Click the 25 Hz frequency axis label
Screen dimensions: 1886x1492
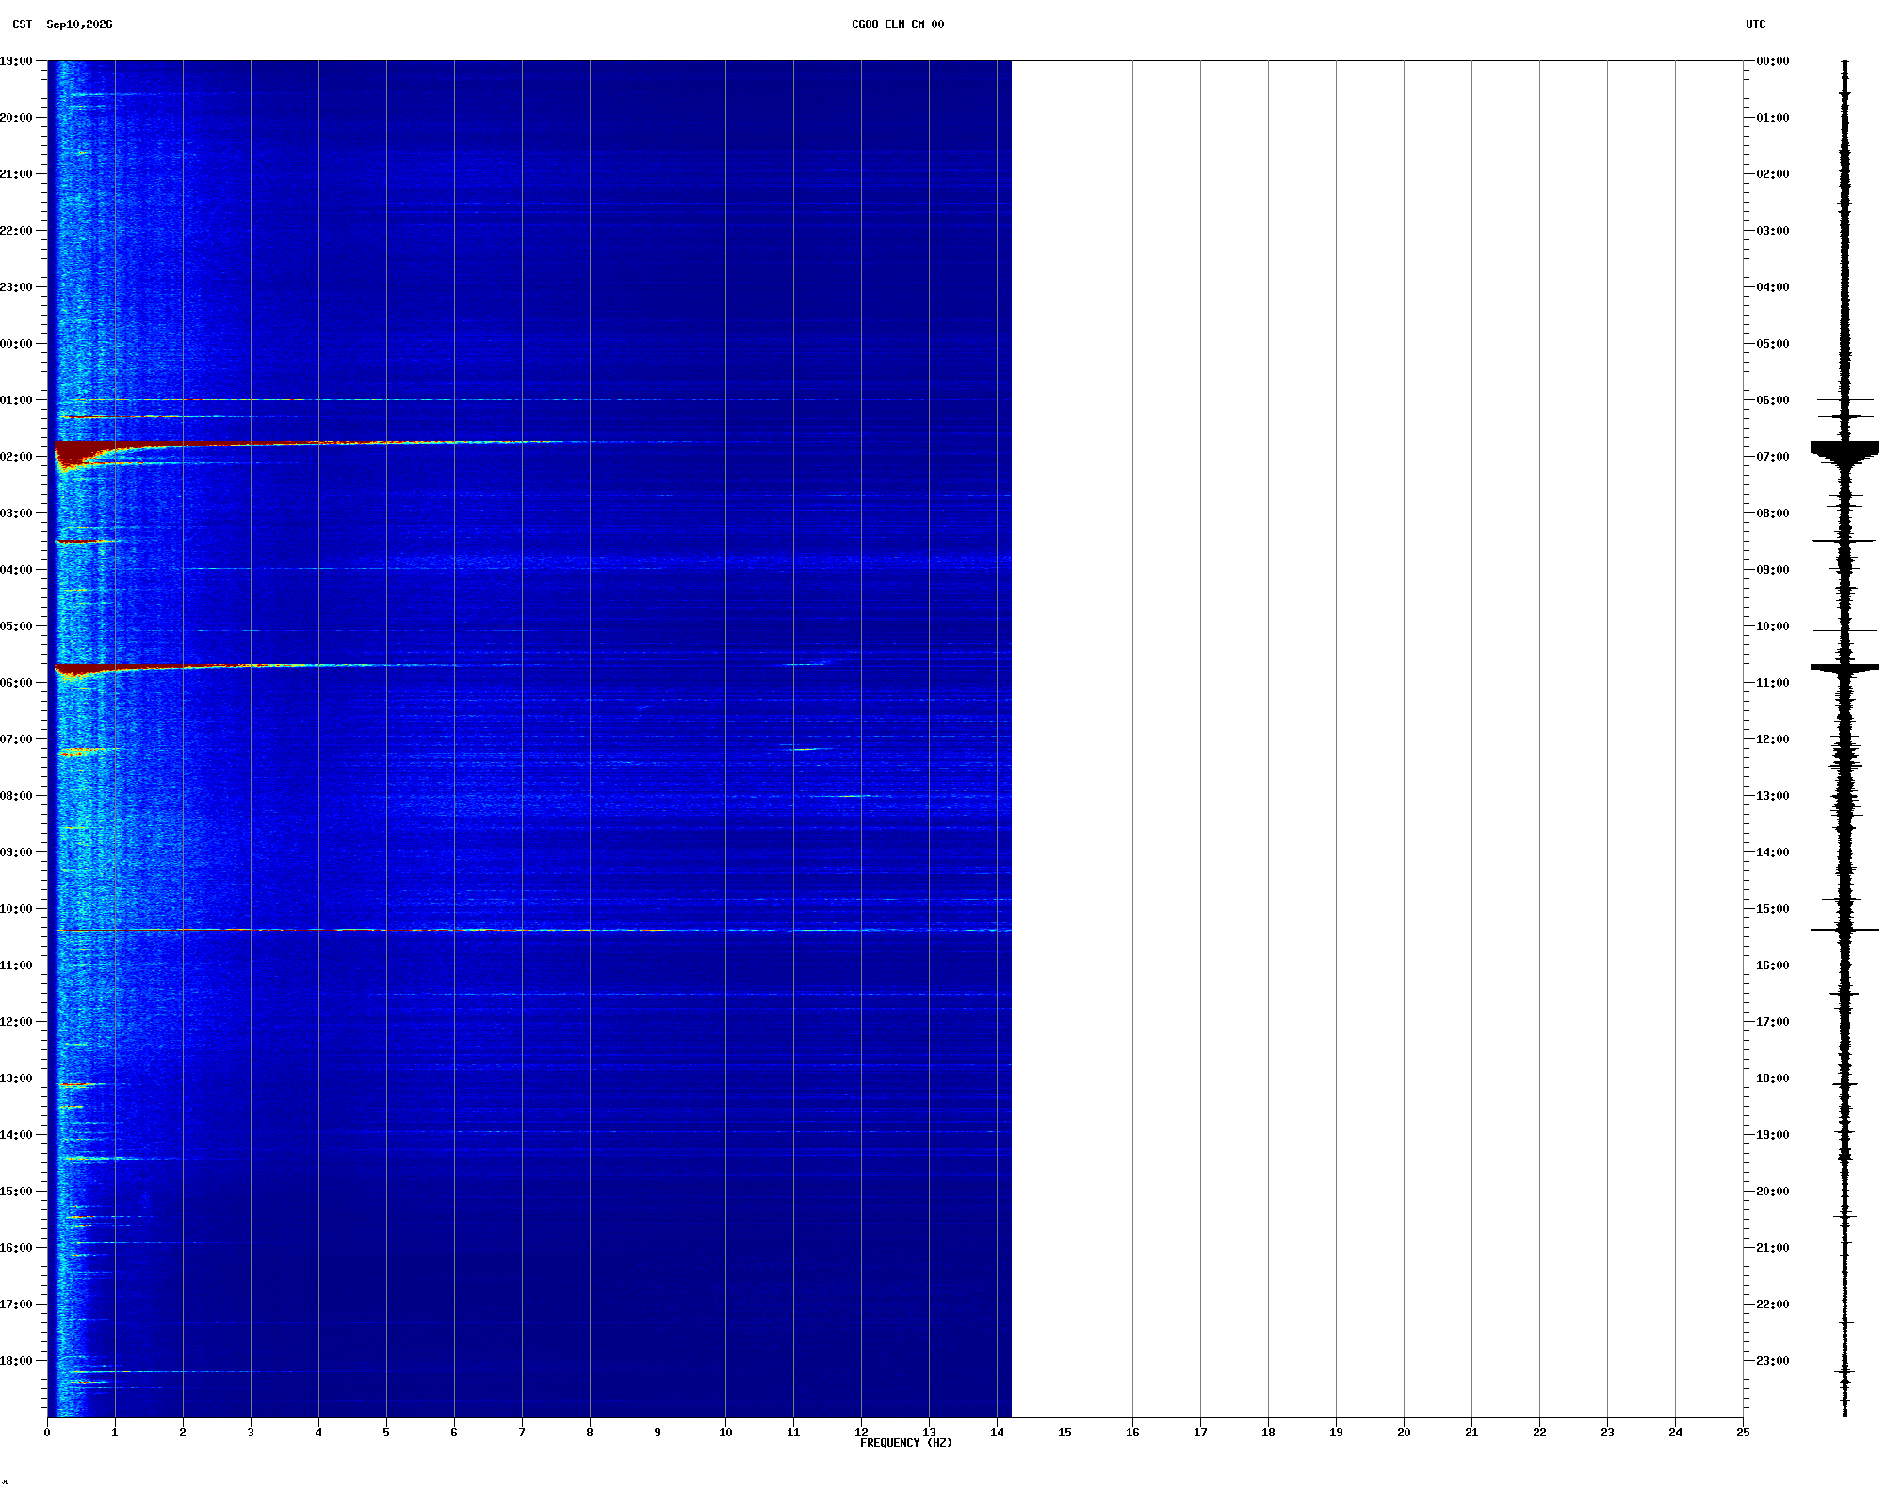[1743, 1433]
